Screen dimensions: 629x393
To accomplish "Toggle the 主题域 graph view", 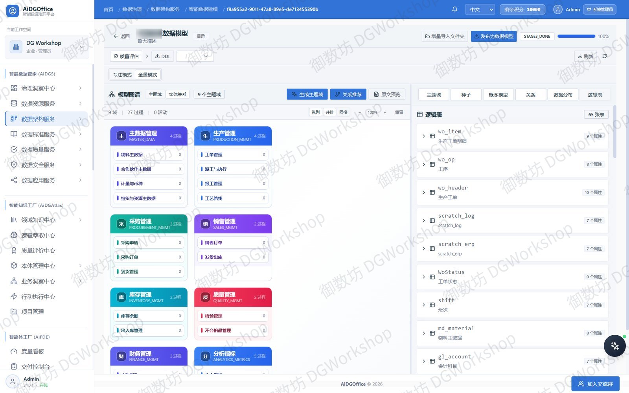I will (x=155, y=94).
